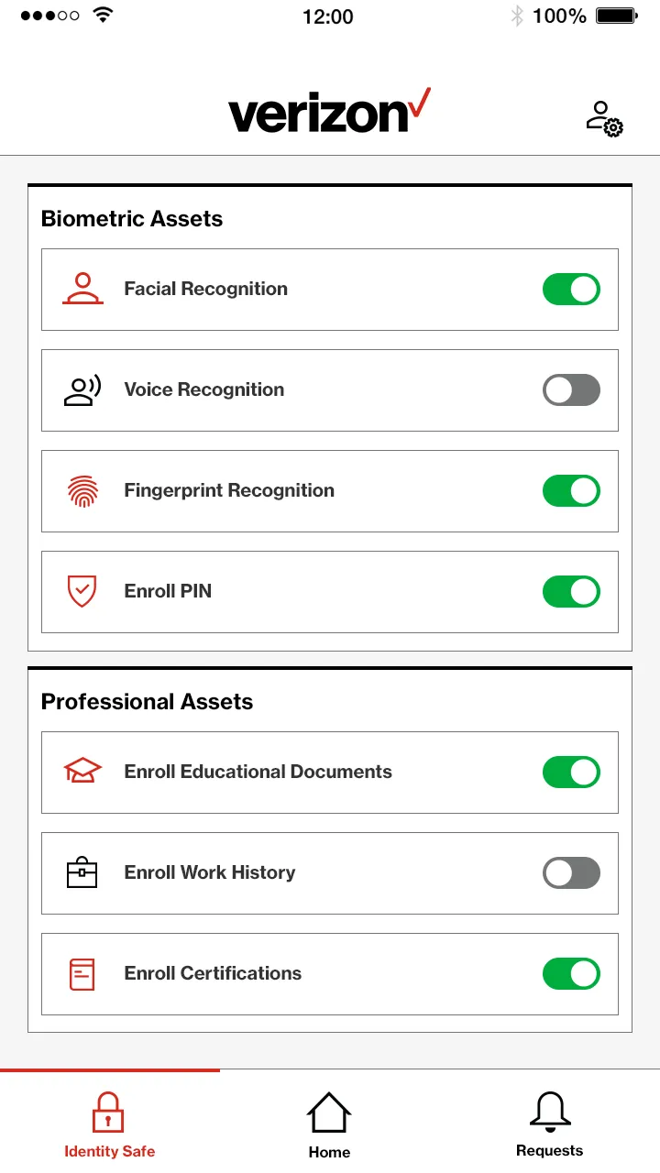Tap the Certifications document icon
Image resolution: width=660 pixels, height=1173 pixels.
(x=82, y=973)
